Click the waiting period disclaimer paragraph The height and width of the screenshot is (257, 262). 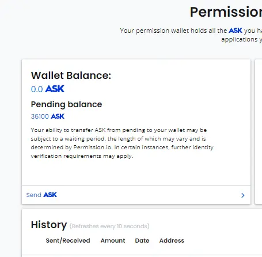[x=122, y=143]
